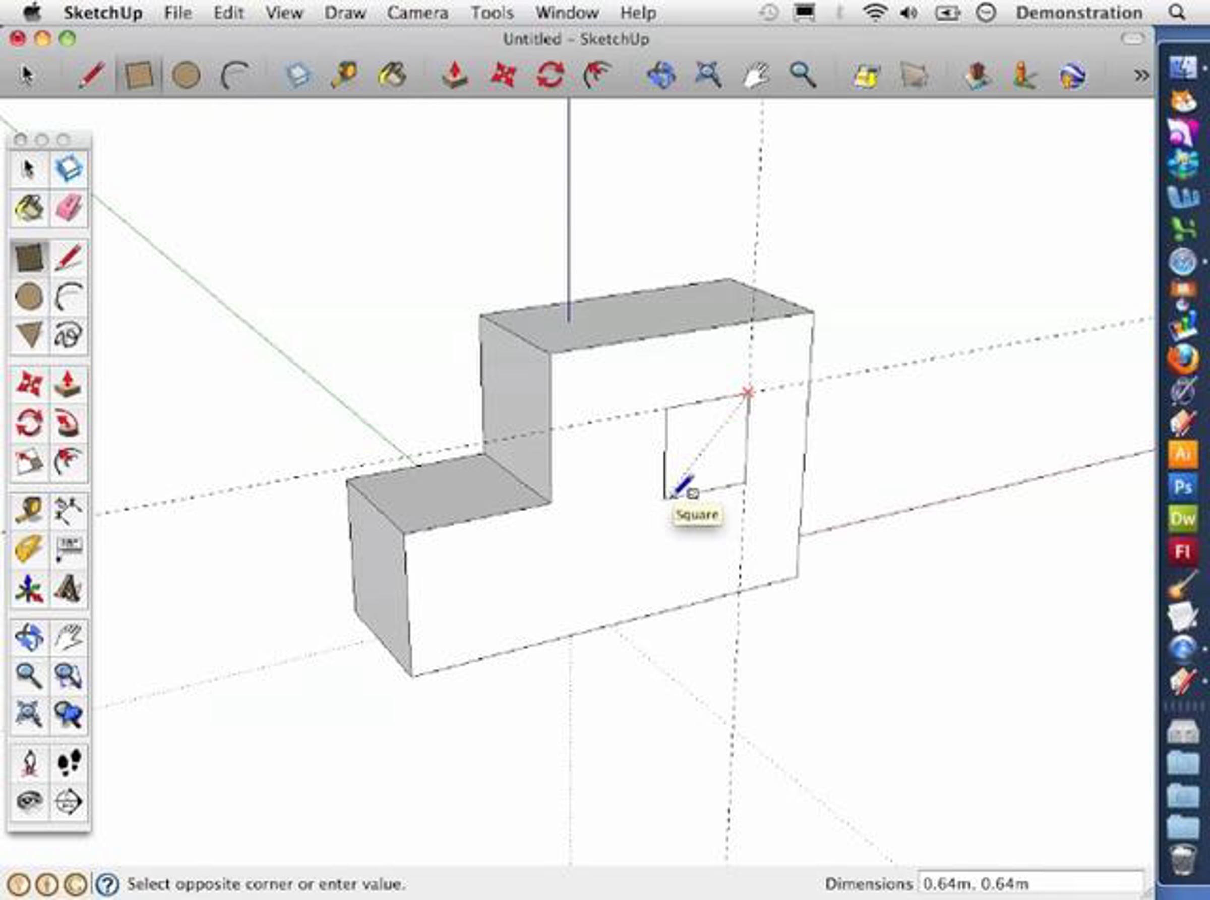Open Spotlight search in the menu bar

tap(1177, 13)
